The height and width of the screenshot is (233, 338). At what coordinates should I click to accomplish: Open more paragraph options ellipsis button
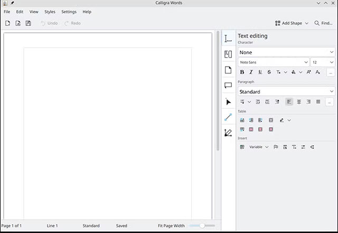pyautogui.click(x=329, y=102)
